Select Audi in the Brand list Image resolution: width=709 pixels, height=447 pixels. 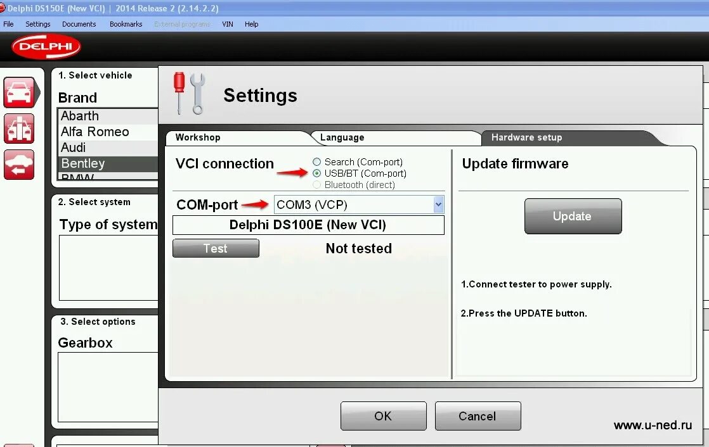[108, 148]
